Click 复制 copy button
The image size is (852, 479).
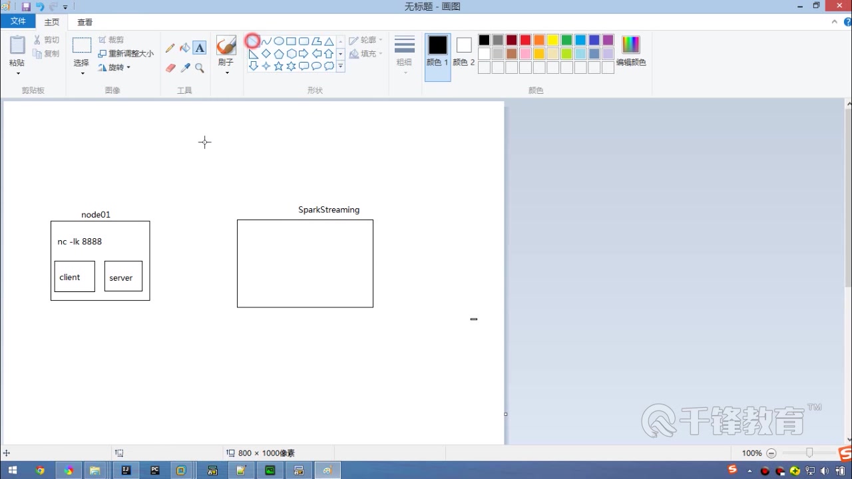(47, 53)
